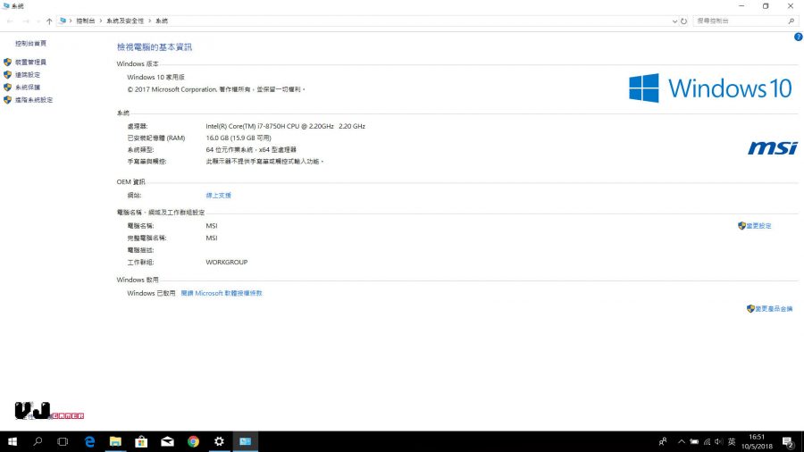Screen dimensions: 804x452
Task: Click the battery status tray icon
Action: [x=694, y=442]
